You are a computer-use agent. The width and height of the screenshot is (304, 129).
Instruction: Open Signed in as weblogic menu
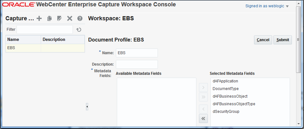point(267,6)
